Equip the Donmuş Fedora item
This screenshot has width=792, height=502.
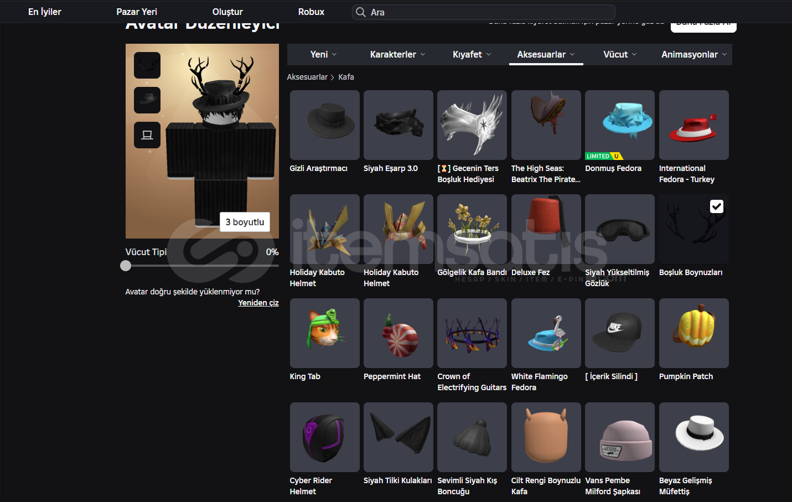[x=620, y=125]
